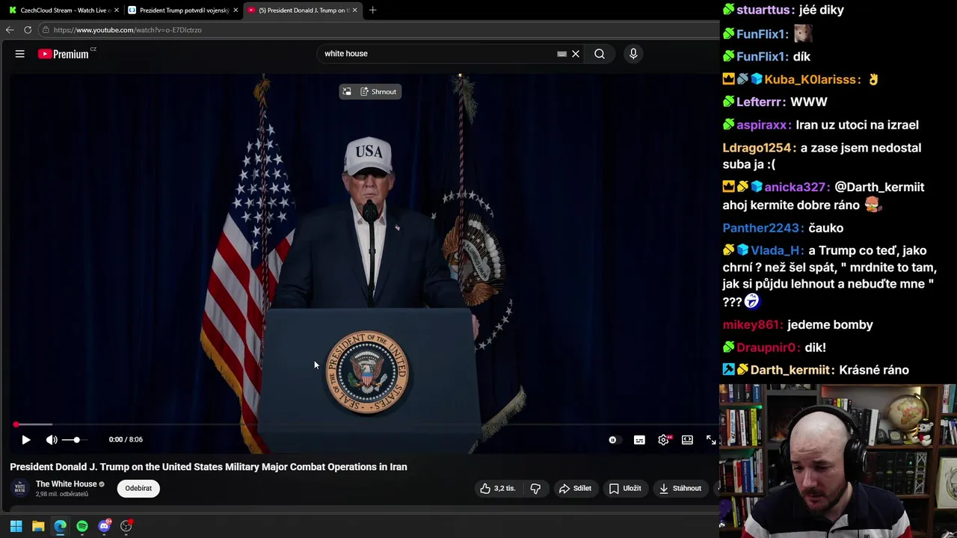This screenshot has width=957, height=538.
Task: Open Windows Start menu
Action: click(16, 526)
